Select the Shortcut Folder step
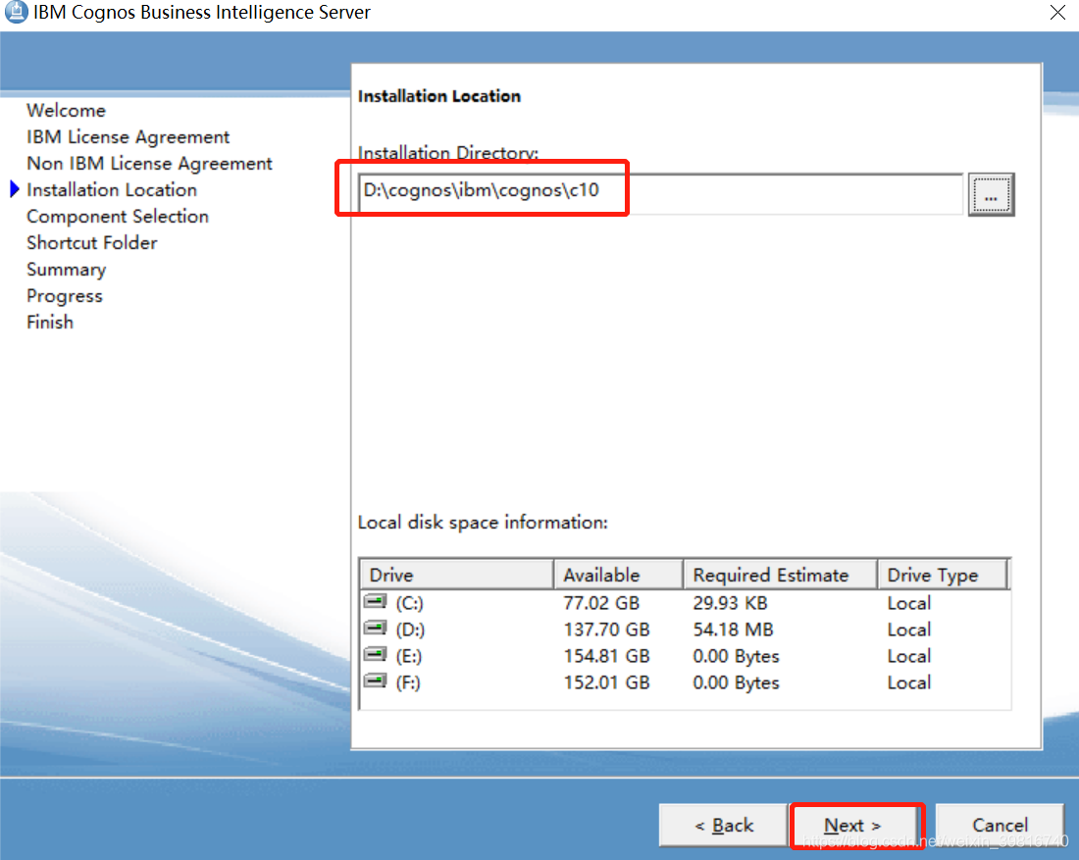The image size is (1079, 860). click(92, 243)
